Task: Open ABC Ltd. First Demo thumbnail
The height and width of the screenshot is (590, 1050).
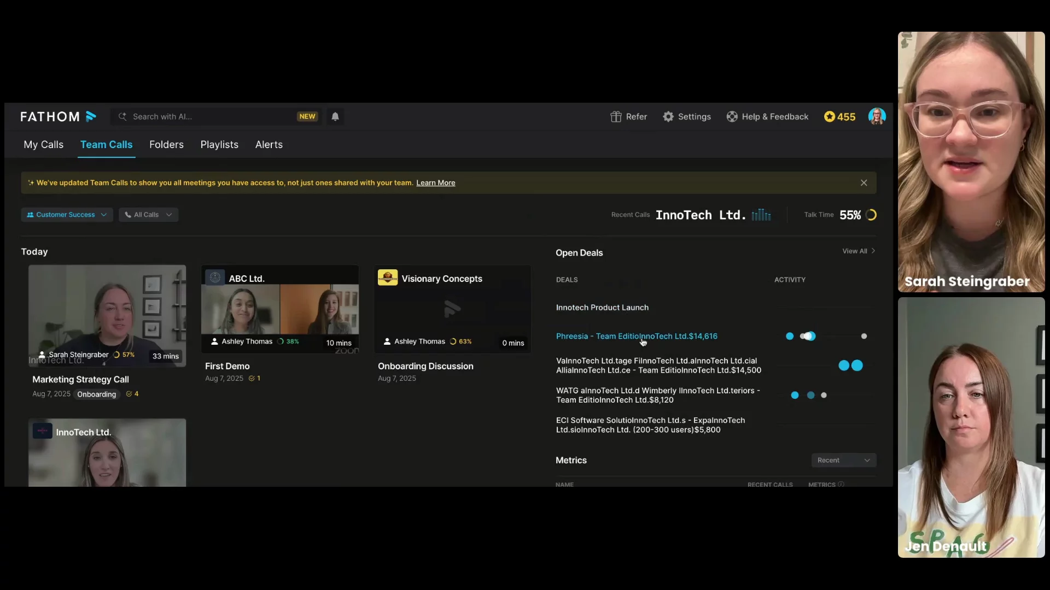Action: [280, 309]
